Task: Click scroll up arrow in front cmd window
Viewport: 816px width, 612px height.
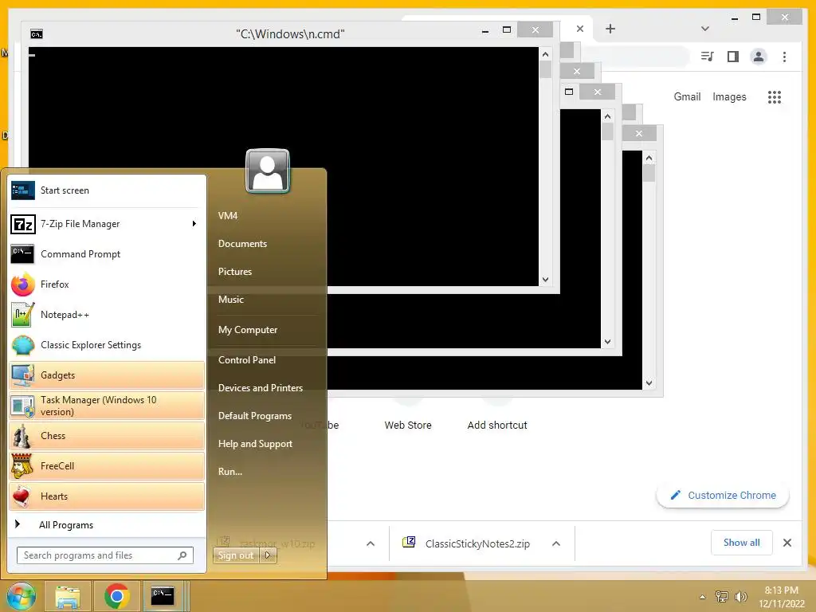Action: [545, 54]
